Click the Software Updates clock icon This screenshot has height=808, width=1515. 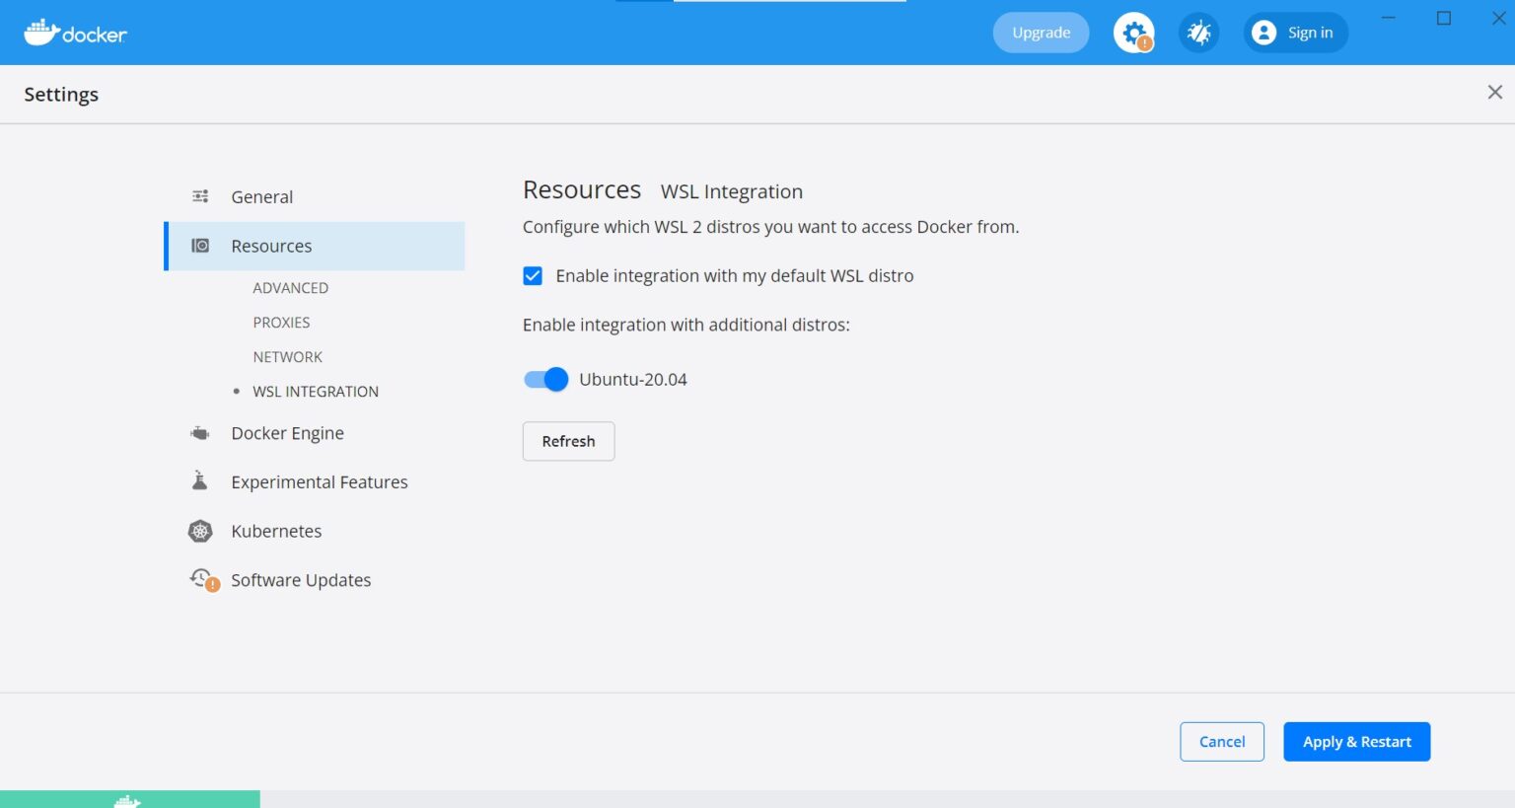202,579
